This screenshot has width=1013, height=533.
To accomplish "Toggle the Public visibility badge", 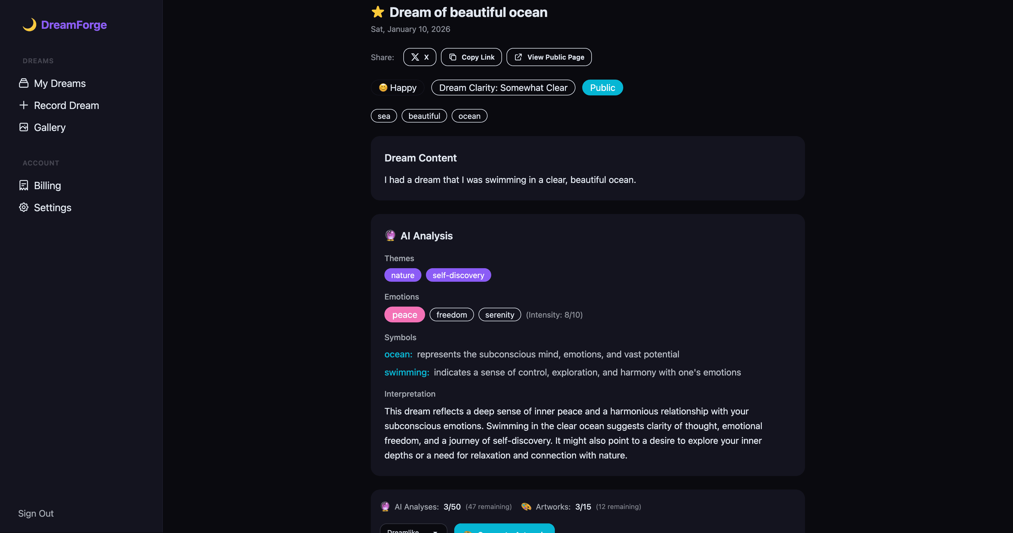I will tap(602, 88).
